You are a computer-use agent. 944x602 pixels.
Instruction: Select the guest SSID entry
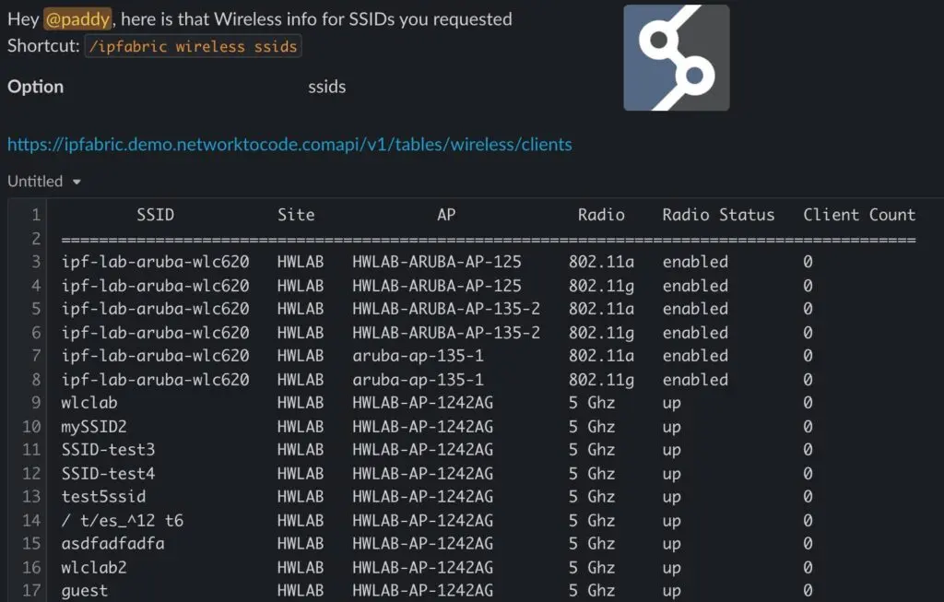pos(84,591)
